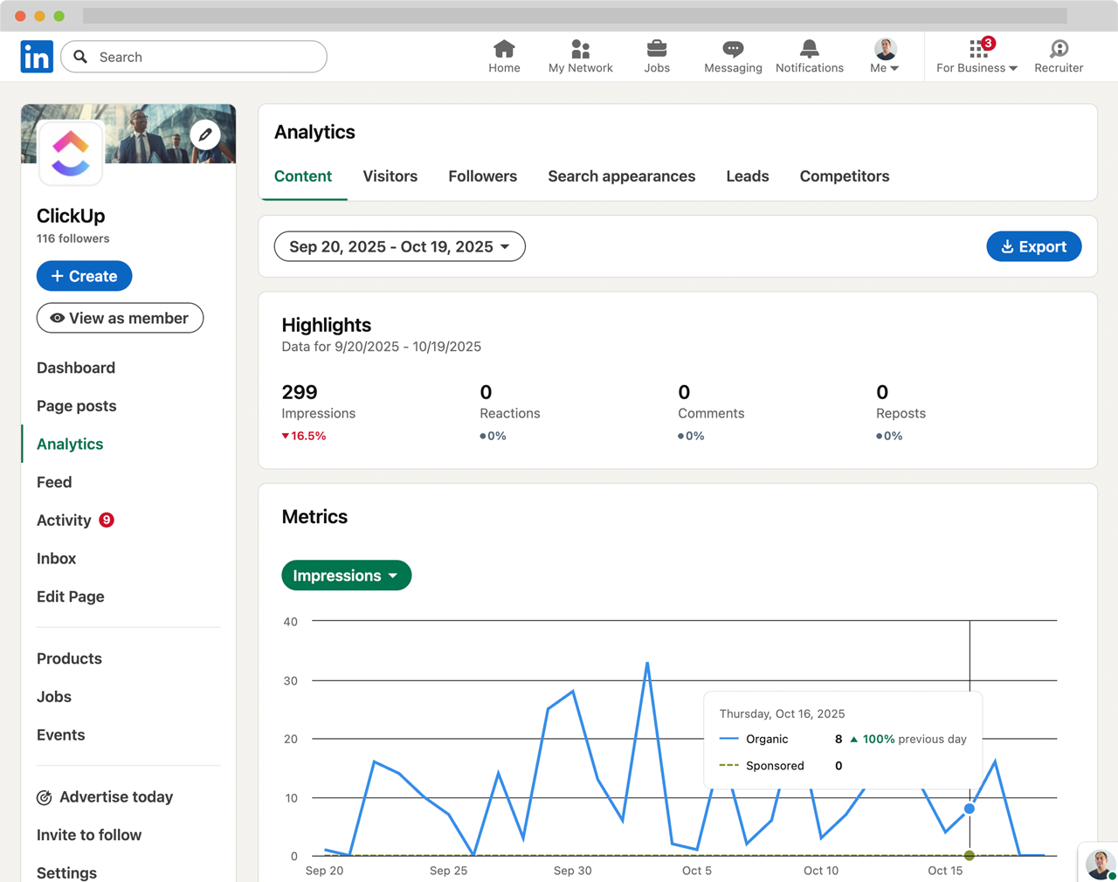Click in the Search field

coord(192,57)
